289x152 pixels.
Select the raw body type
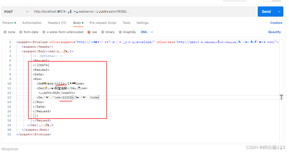point(92,32)
